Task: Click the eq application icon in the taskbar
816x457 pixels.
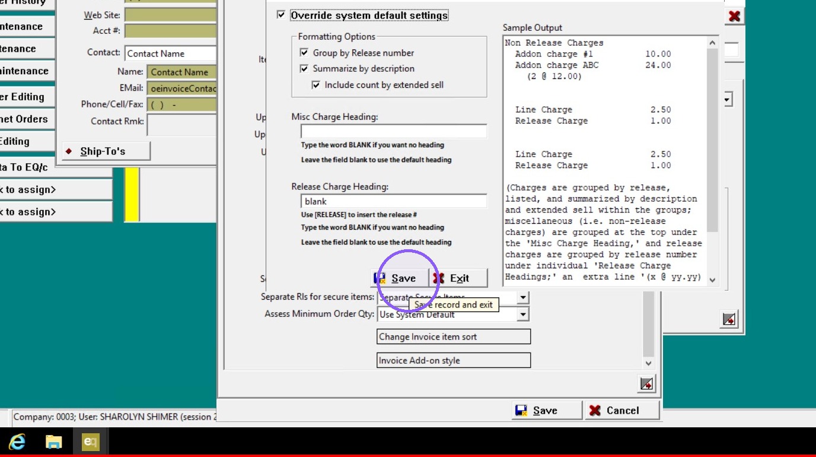Action: pyautogui.click(x=91, y=442)
